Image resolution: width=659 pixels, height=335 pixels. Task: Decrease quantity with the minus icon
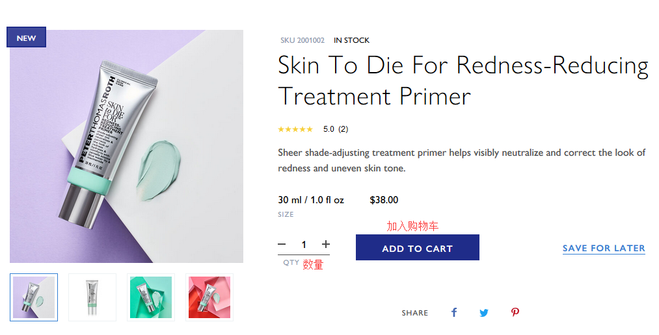[282, 245]
